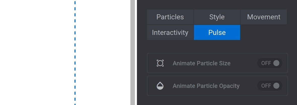Click the round knob of the opacity toggle

coord(276,86)
